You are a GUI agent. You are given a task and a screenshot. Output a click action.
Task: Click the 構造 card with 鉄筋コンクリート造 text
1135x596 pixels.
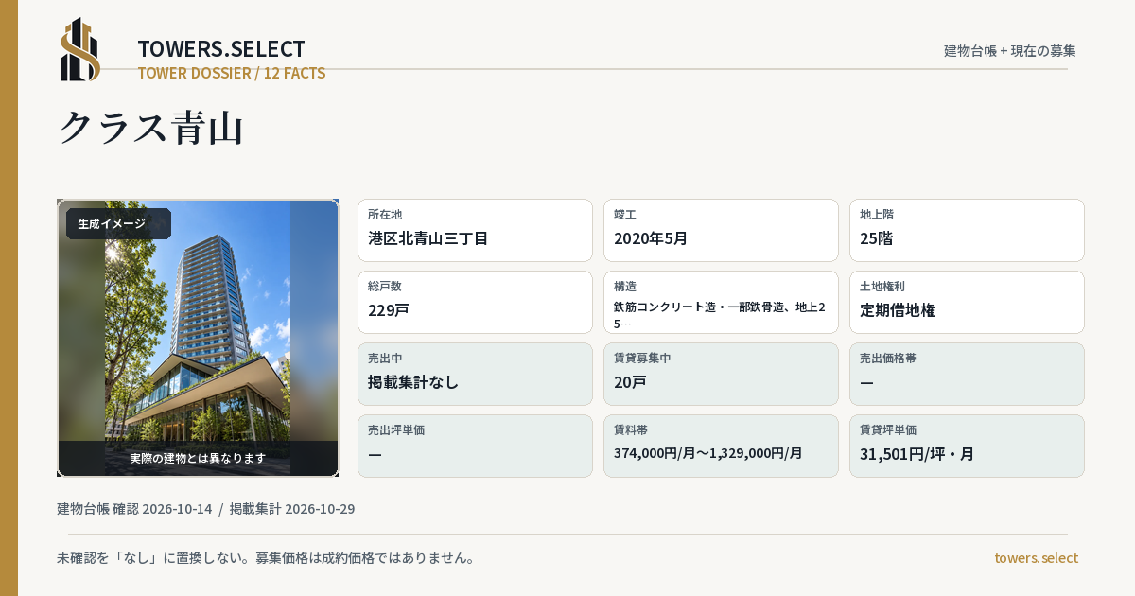(x=721, y=302)
